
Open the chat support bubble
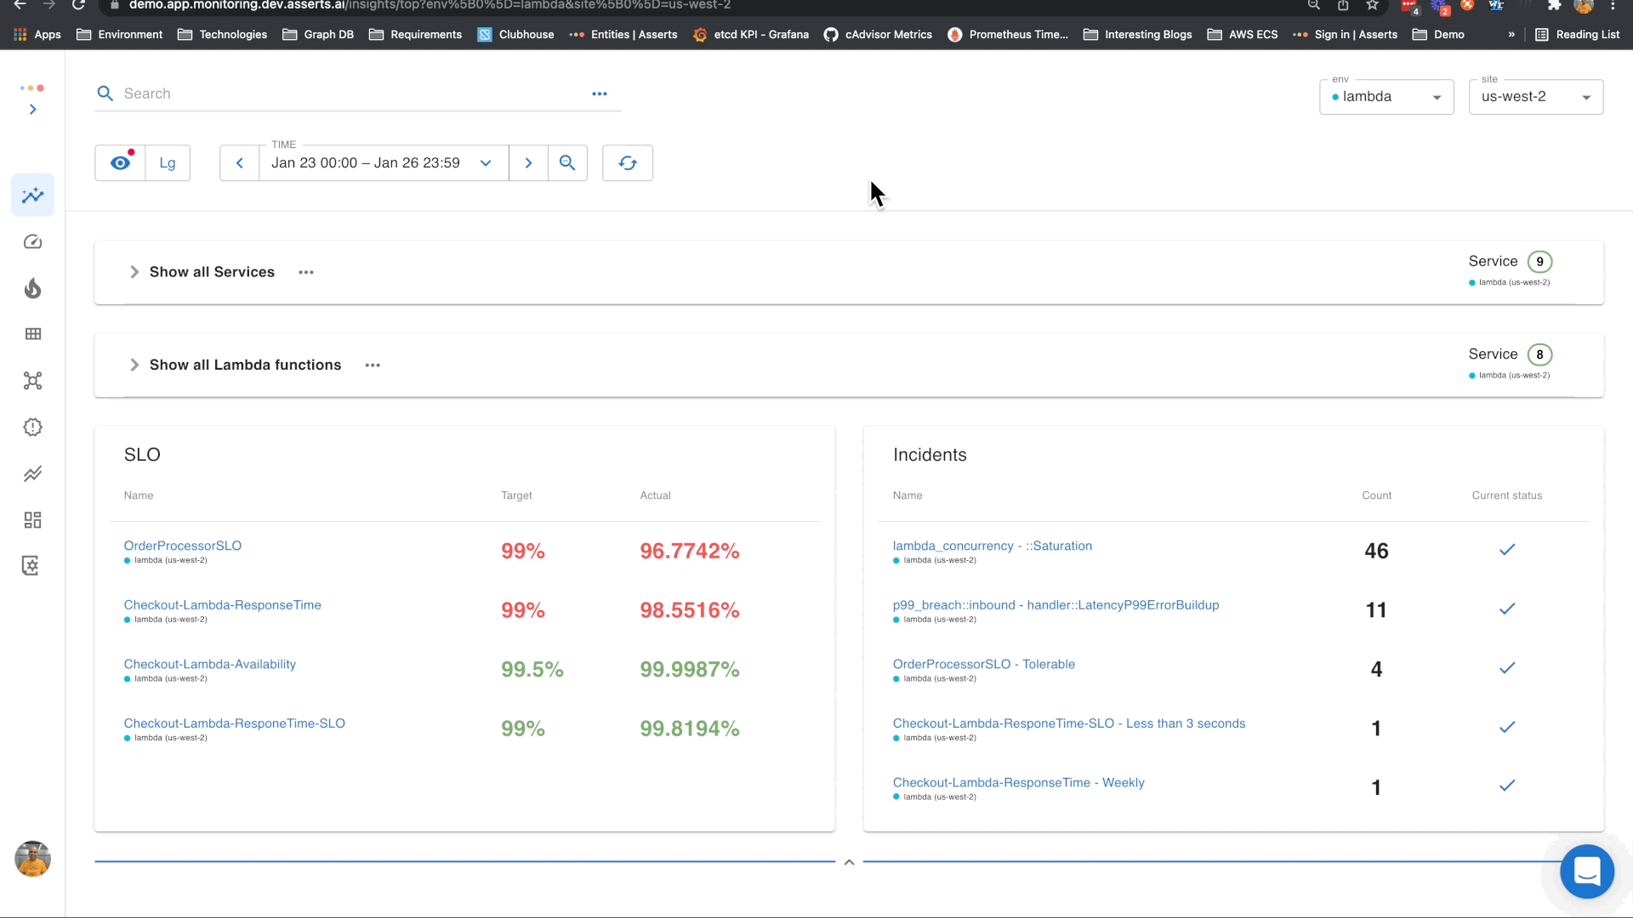(1586, 871)
